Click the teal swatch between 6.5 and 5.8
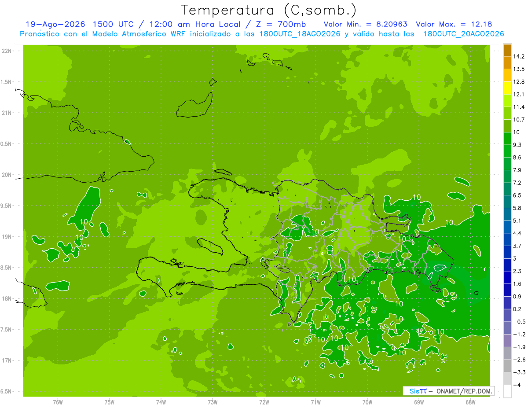 tap(507, 202)
